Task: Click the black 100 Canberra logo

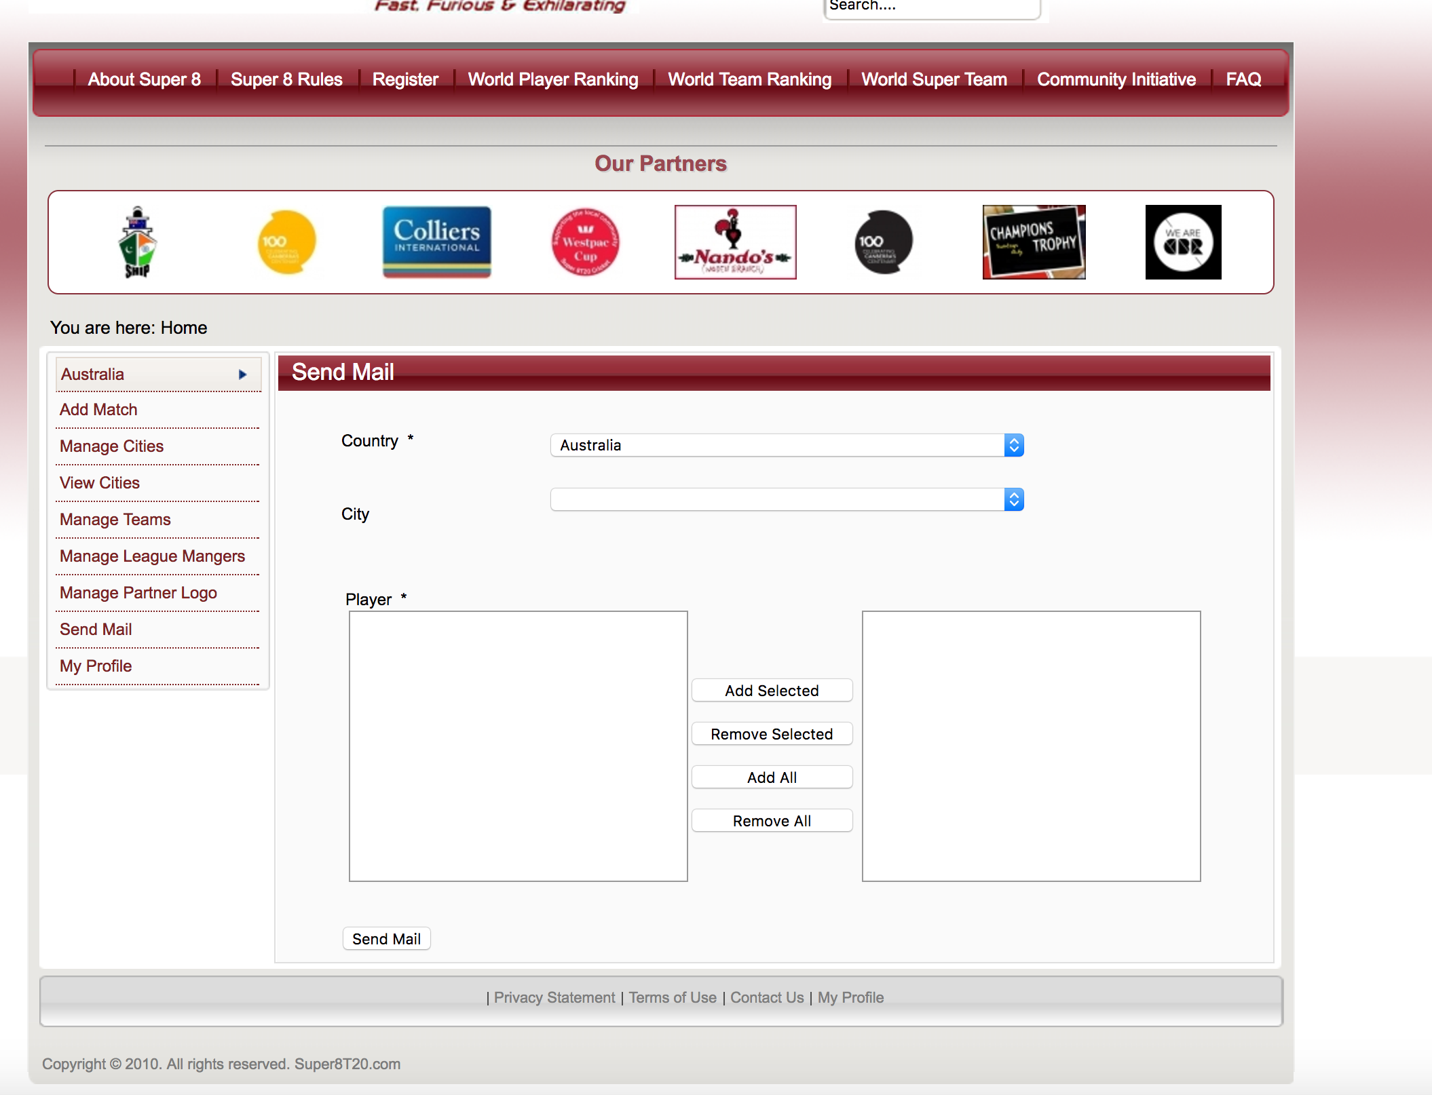Action: click(x=884, y=242)
